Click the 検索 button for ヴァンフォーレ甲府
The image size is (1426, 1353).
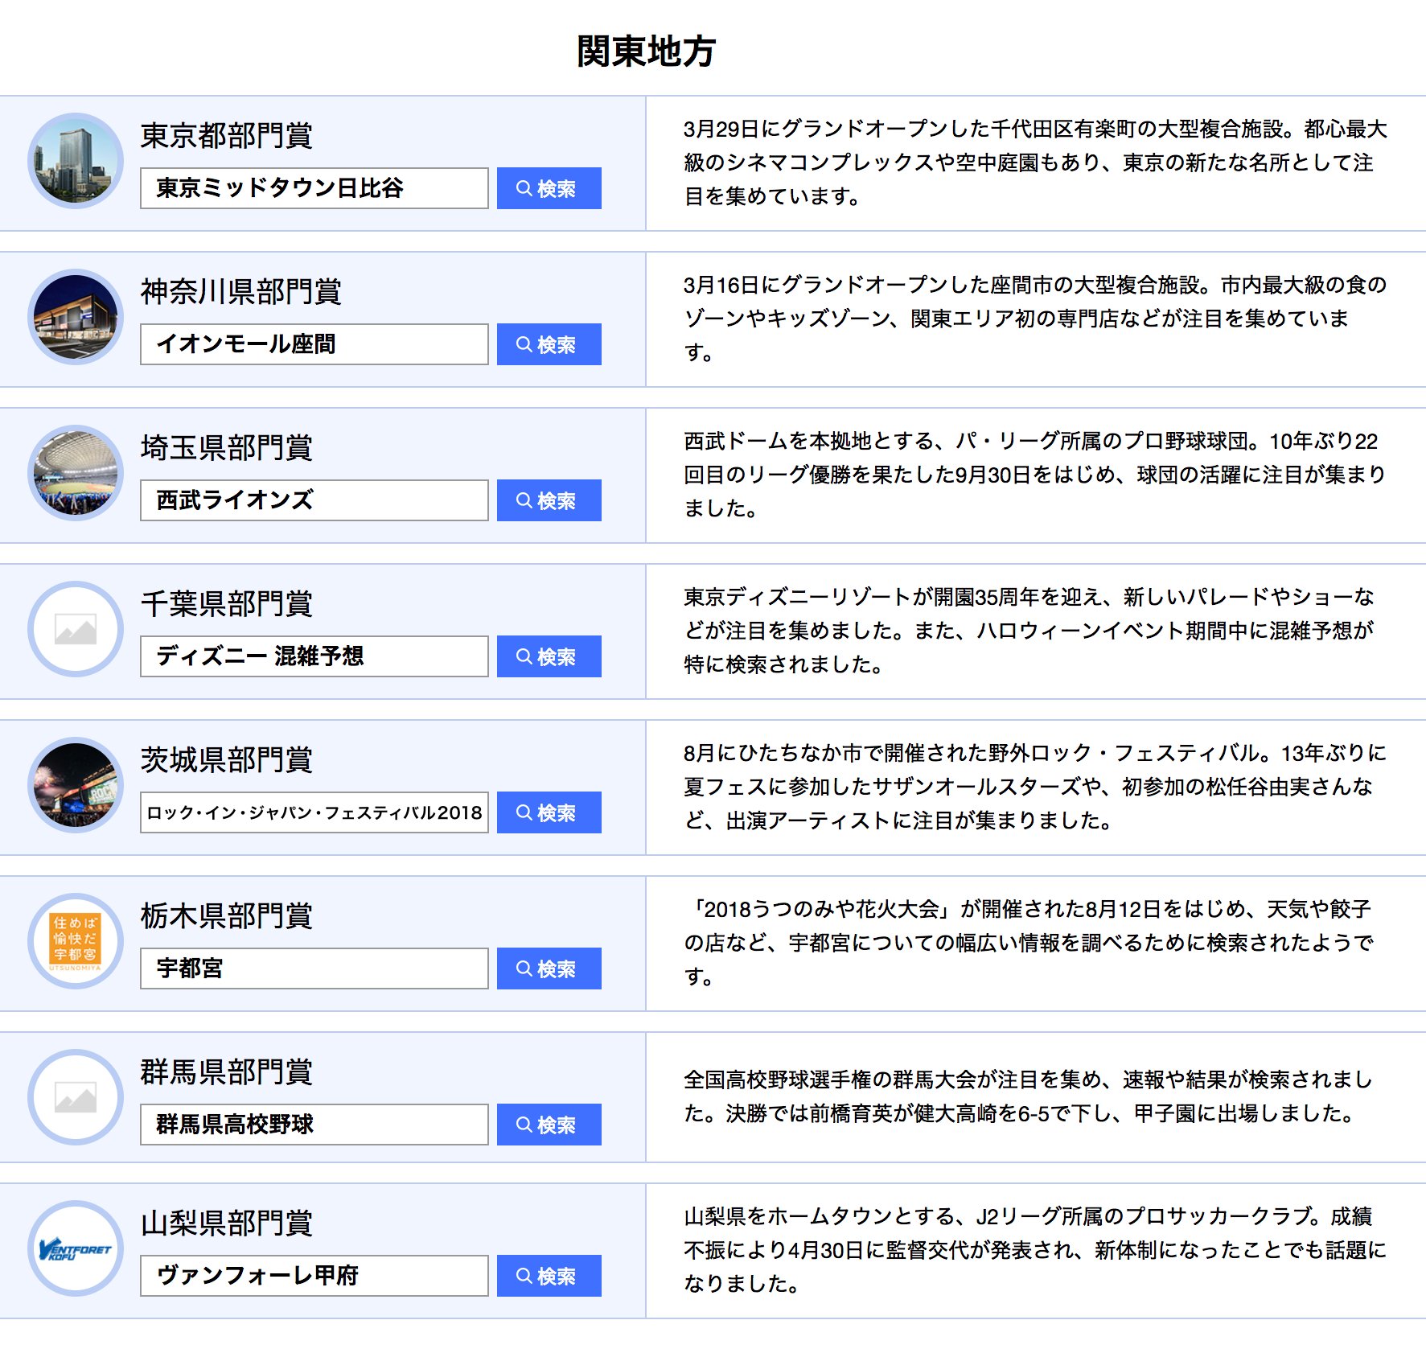click(x=549, y=1276)
